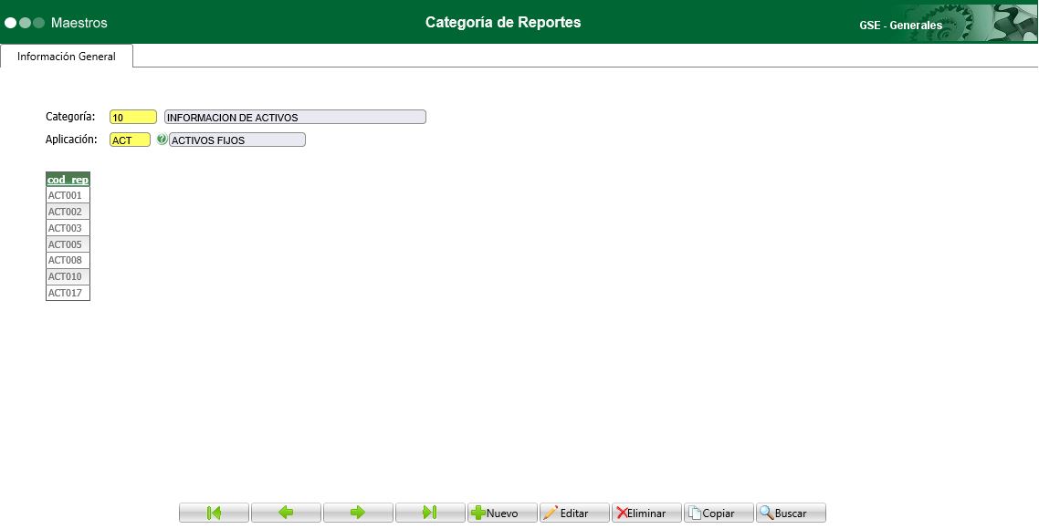Click the ACTIVOS FIJOS field

[237, 140]
